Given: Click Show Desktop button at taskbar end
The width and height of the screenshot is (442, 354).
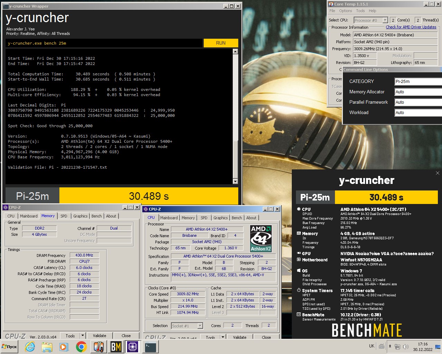Looking at the screenshot, I should (x=438, y=346).
